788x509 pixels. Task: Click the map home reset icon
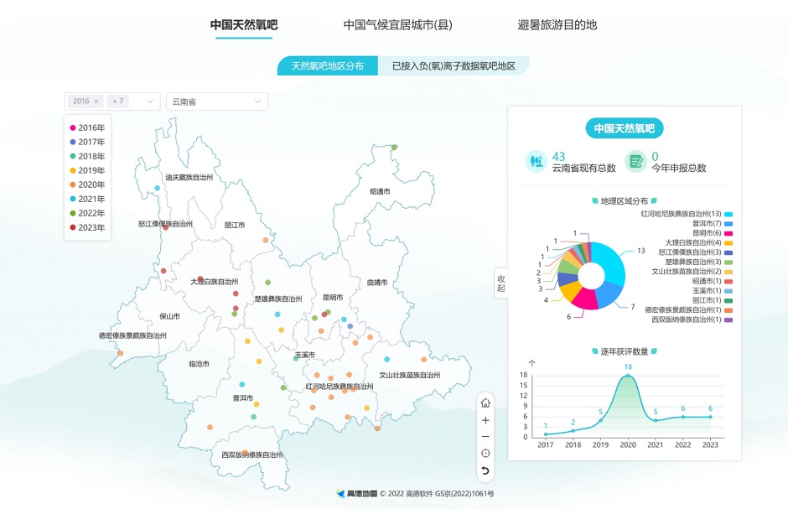[485, 403]
